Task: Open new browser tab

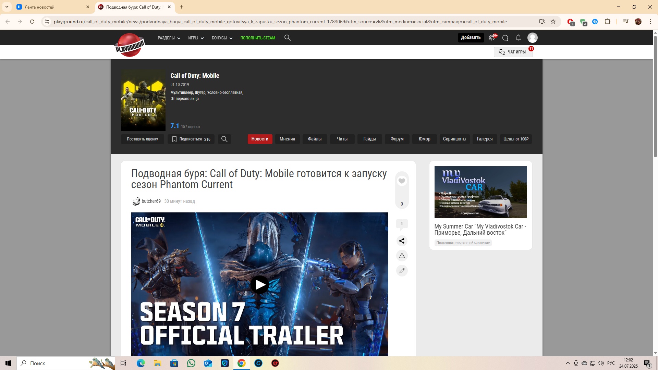Action: 182,7
